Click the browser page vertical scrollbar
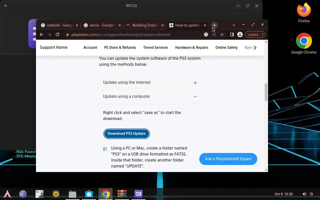Image resolution: width=320 pixels, height=200 pixels. pos(266,92)
